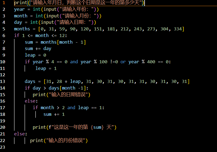Click line number 12 in the gutter
The image size is (217, 152).
pos(3,75)
